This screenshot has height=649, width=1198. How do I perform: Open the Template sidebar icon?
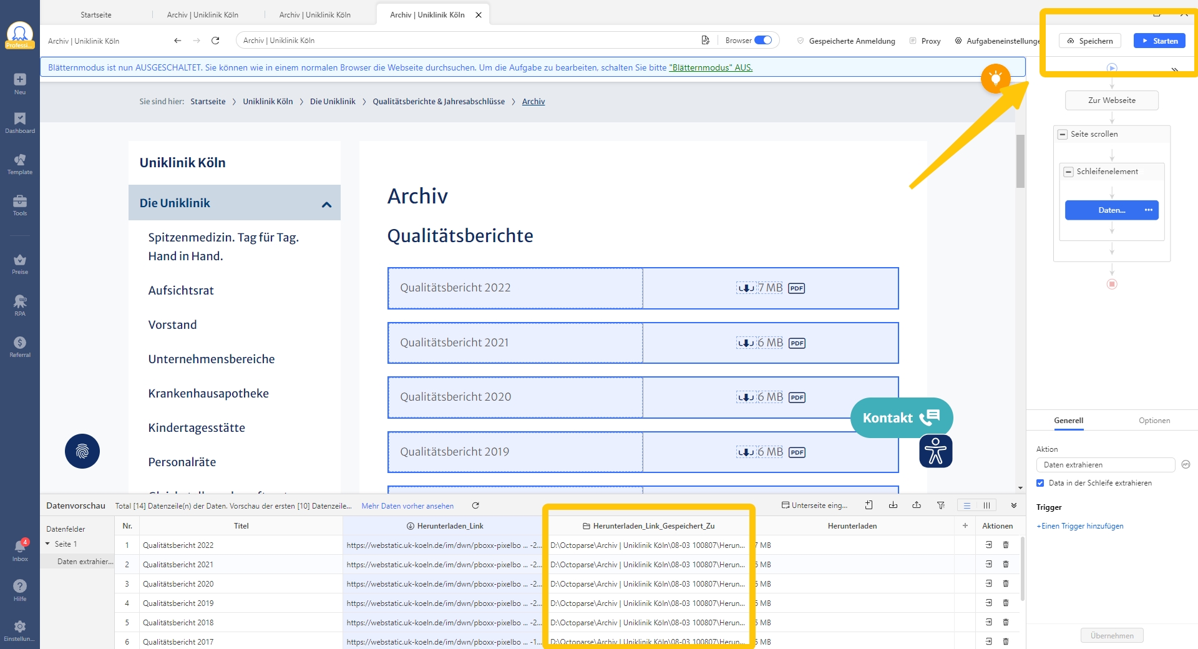[20, 164]
